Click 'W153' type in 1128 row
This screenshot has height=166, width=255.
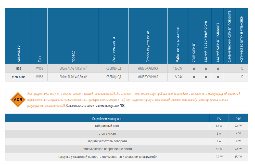click(x=40, y=68)
